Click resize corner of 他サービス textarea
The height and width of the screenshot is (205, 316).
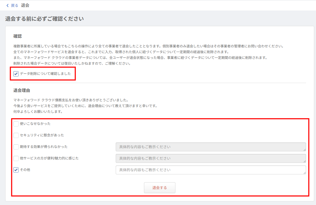pos(304,161)
